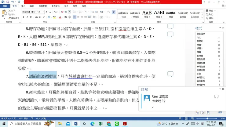Paste clipboard contents with 貼上 icon

[x=4, y=13]
